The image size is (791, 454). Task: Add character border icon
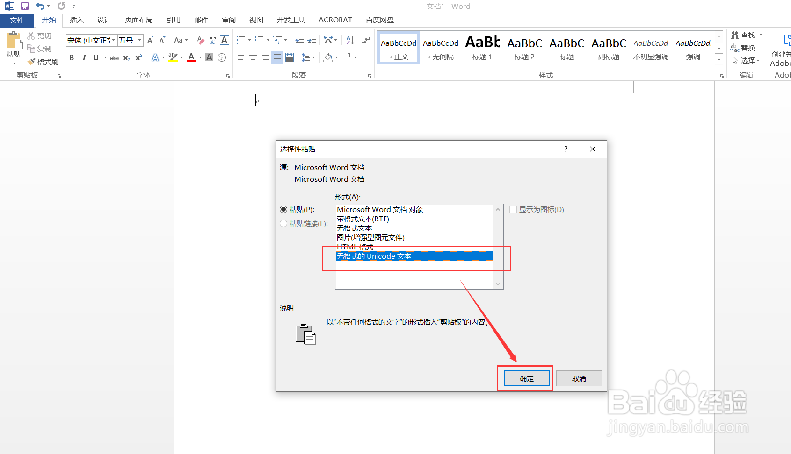click(x=225, y=40)
